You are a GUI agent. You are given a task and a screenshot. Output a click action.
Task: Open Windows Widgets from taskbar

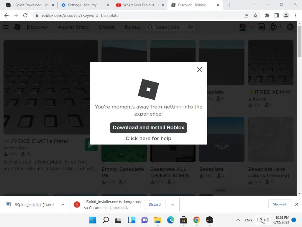(132, 220)
